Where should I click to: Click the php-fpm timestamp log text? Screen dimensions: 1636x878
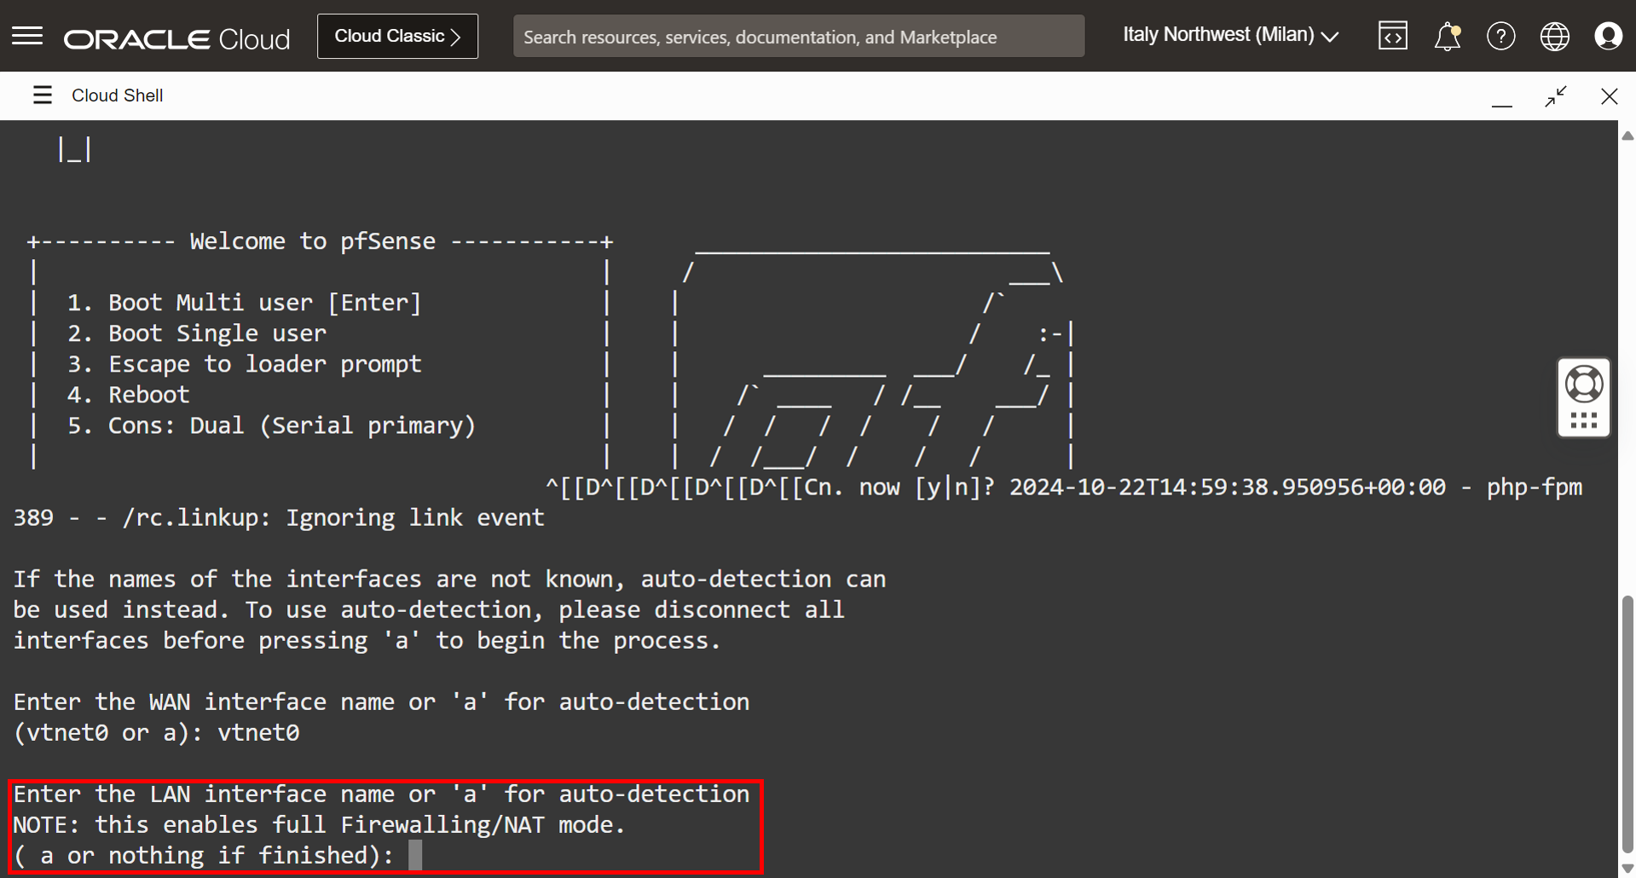tap(1296, 487)
